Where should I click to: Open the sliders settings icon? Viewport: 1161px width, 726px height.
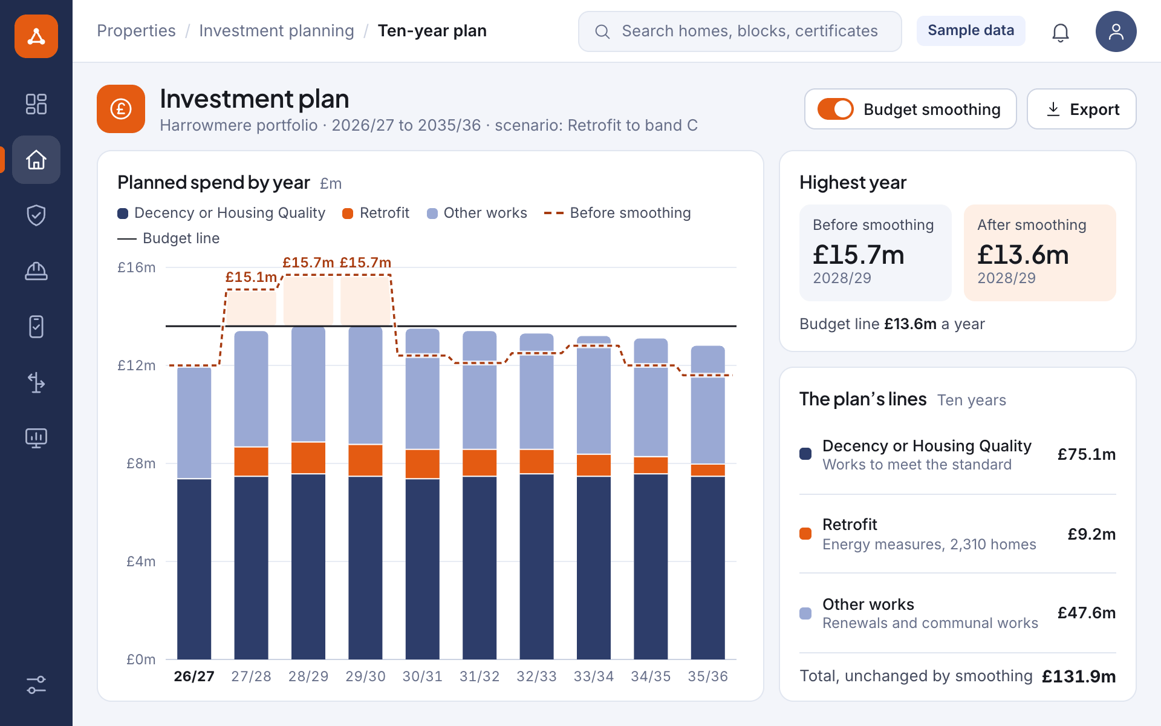click(x=36, y=685)
